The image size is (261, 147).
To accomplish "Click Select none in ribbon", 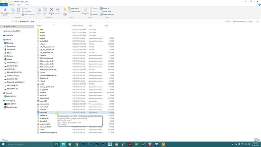I will click(106, 11).
